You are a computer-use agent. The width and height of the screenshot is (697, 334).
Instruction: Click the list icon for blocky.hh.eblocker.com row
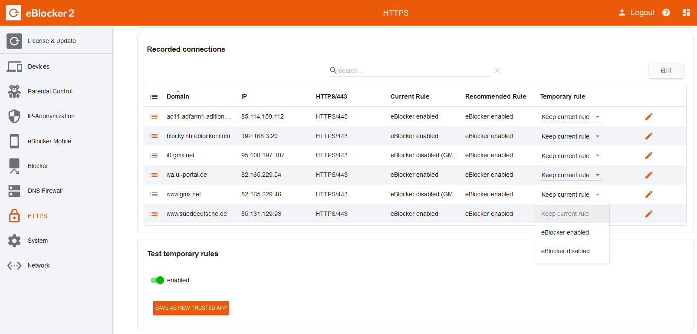154,136
